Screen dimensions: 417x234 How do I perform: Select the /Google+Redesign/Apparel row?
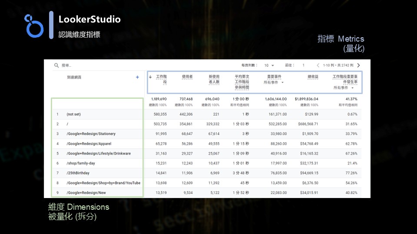(88, 143)
